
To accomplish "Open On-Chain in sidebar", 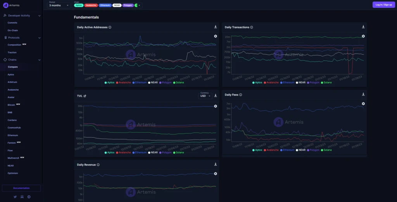I will coord(13,30).
